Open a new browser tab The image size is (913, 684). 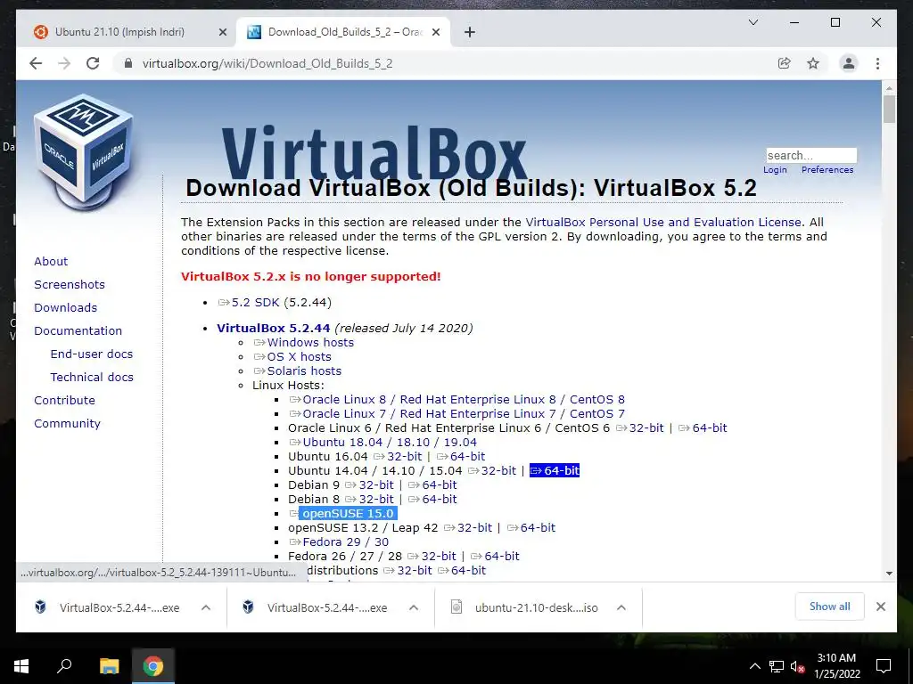470,32
